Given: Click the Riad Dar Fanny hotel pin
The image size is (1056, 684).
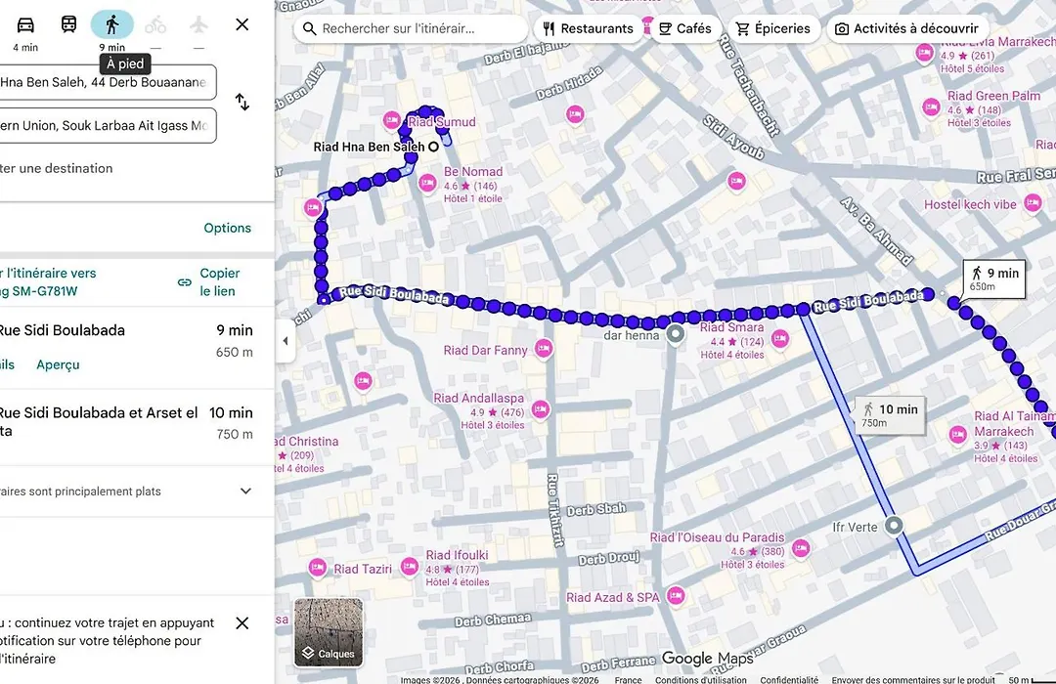Looking at the screenshot, I should (x=544, y=348).
